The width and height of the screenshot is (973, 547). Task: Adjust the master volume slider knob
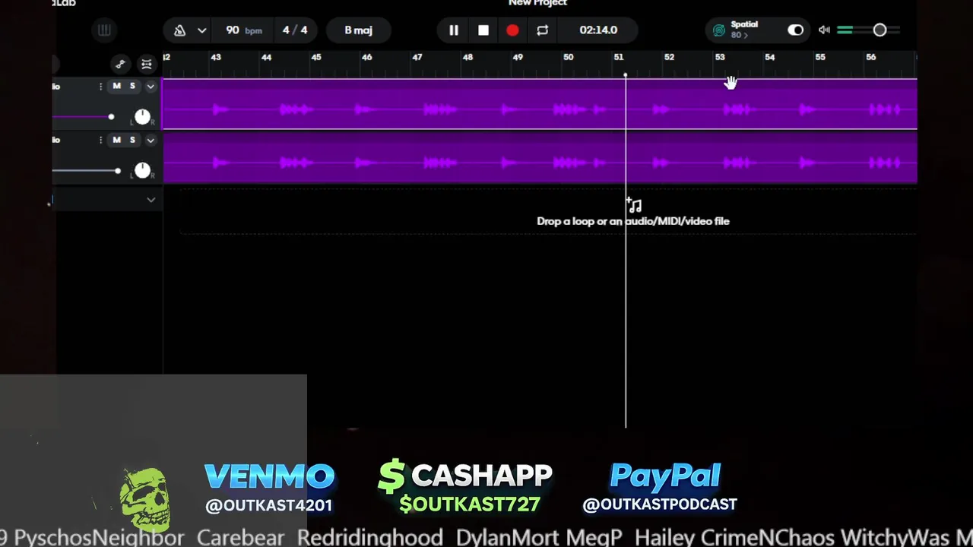point(880,30)
